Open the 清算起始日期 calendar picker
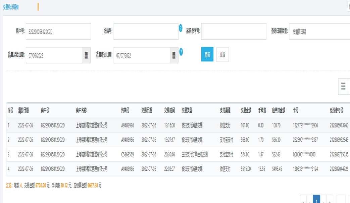The height and width of the screenshot is (203, 350). 86,55
